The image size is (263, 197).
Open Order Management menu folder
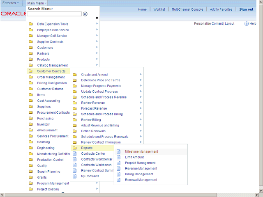click(x=51, y=77)
